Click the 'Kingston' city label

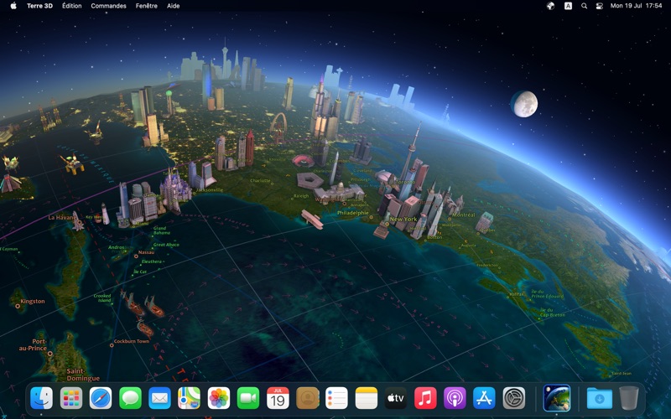click(33, 301)
